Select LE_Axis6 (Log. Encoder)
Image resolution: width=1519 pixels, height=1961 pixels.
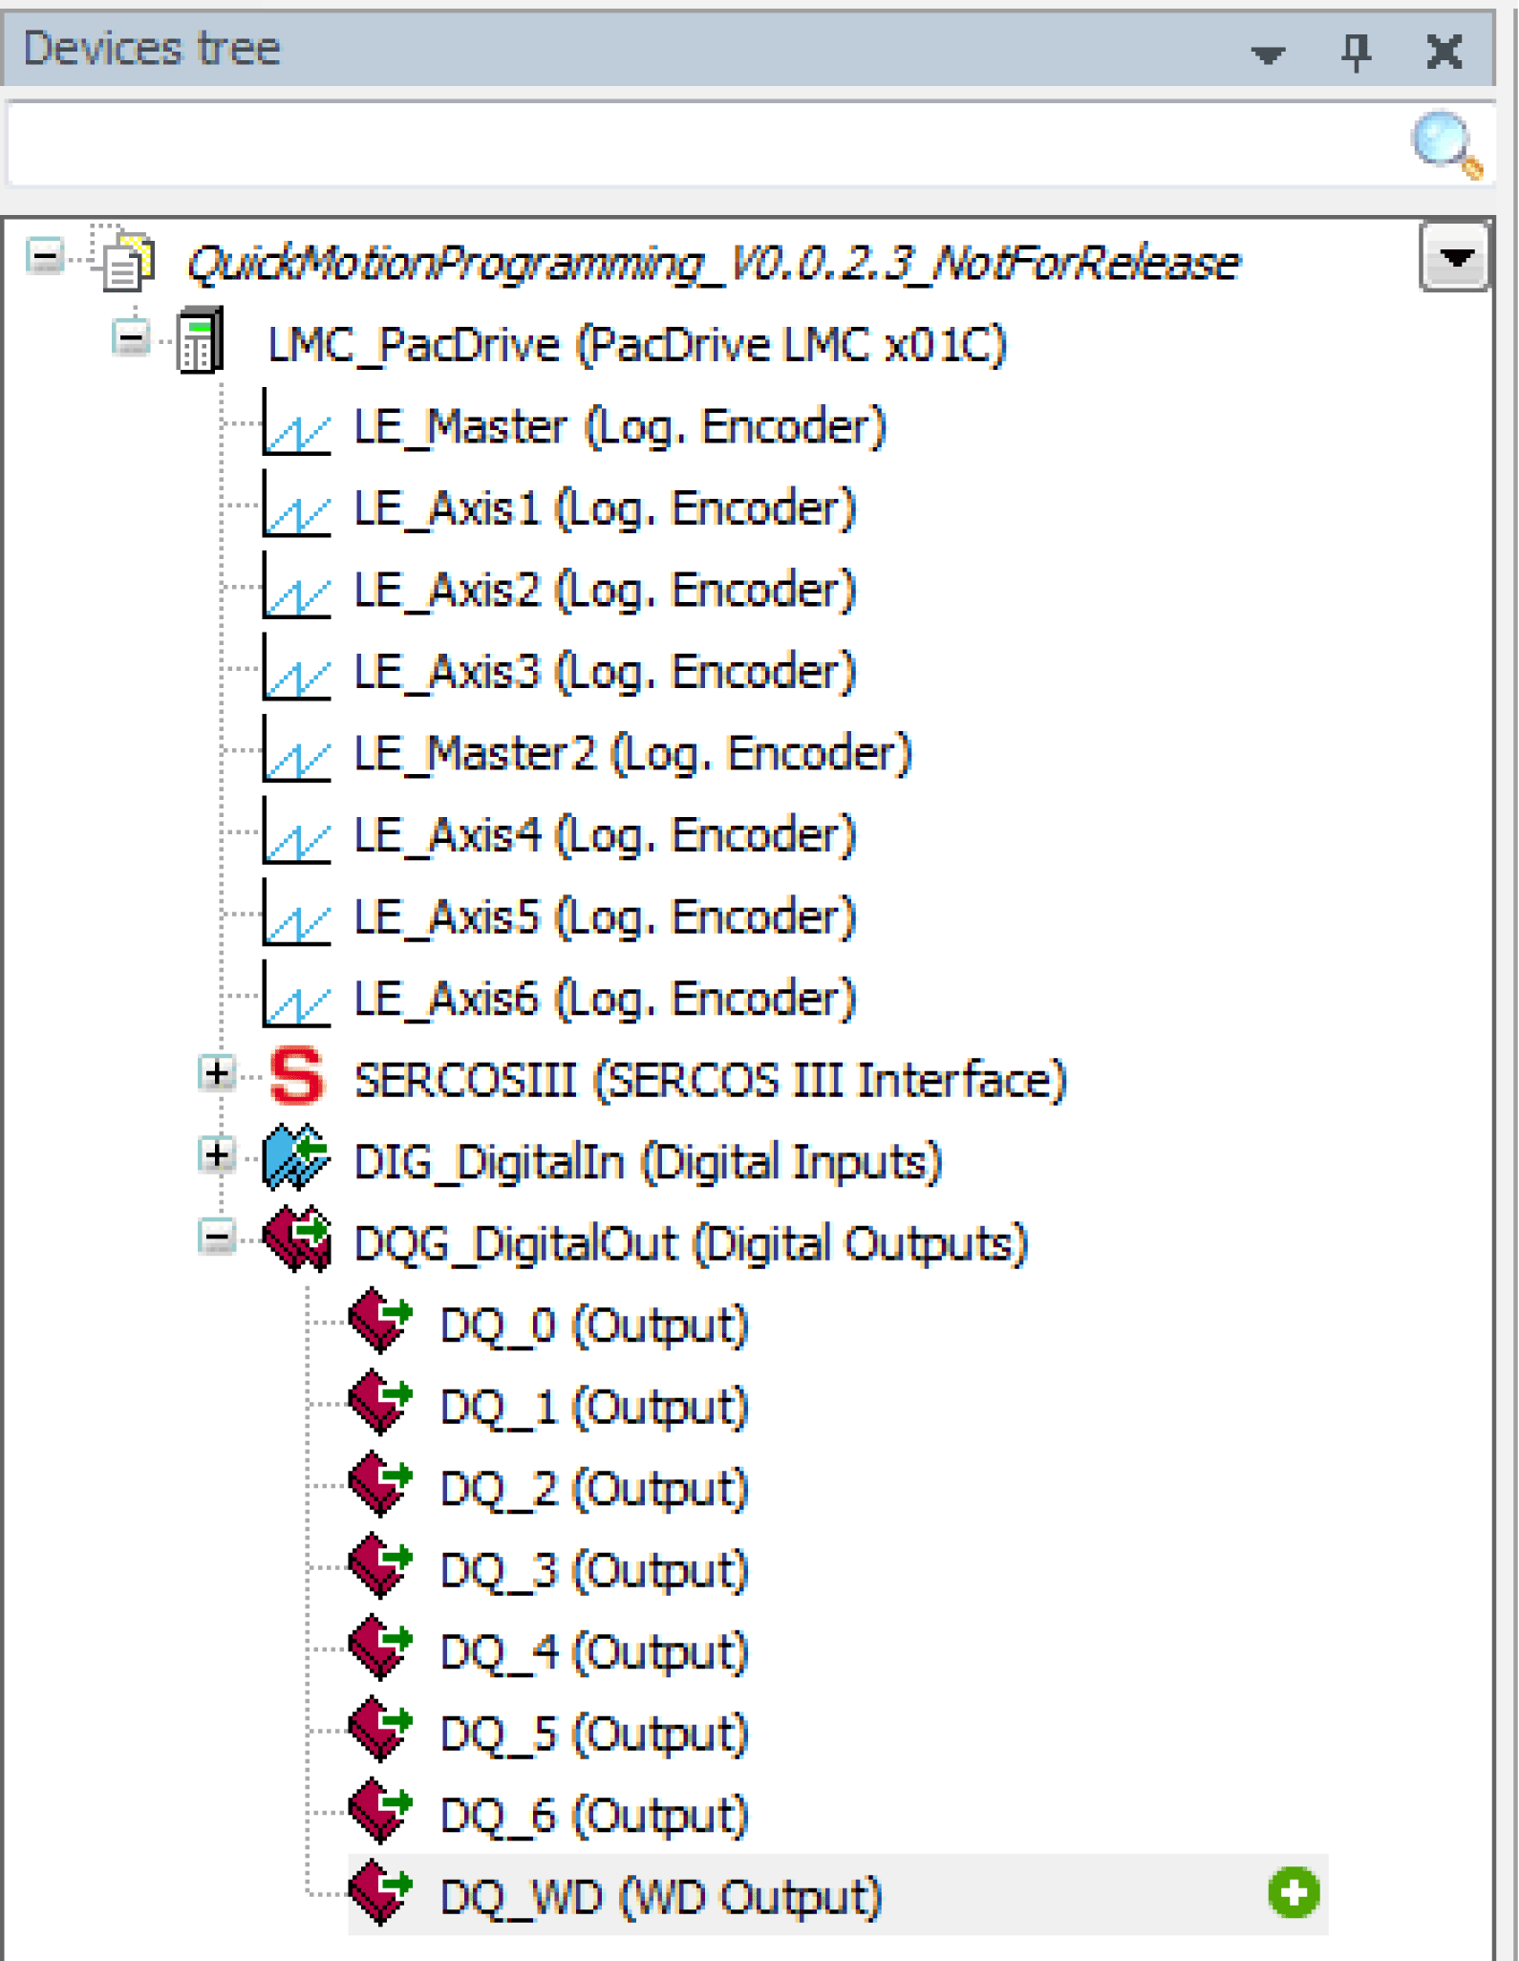point(605,999)
